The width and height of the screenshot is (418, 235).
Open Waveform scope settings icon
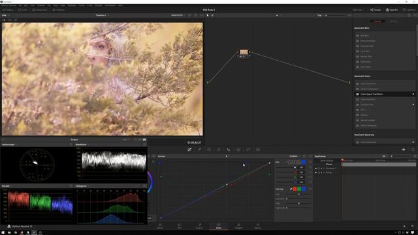click(144, 144)
